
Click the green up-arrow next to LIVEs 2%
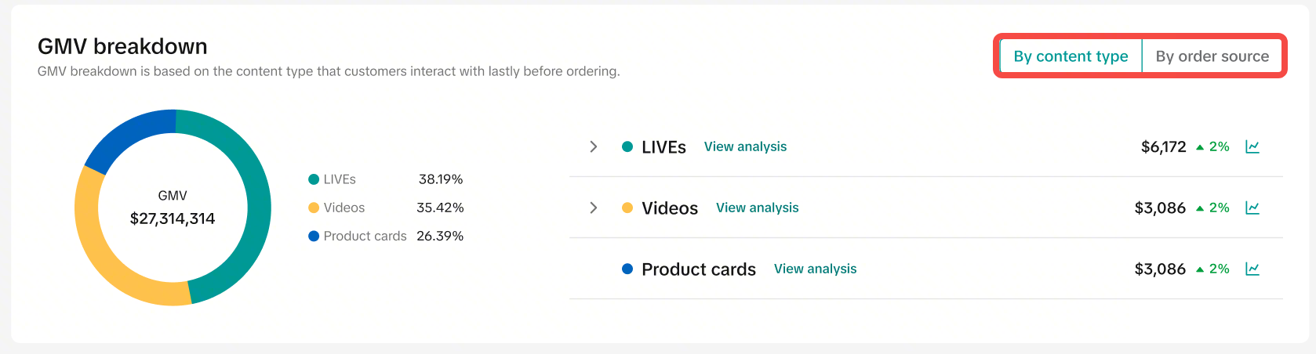(x=1200, y=147)
